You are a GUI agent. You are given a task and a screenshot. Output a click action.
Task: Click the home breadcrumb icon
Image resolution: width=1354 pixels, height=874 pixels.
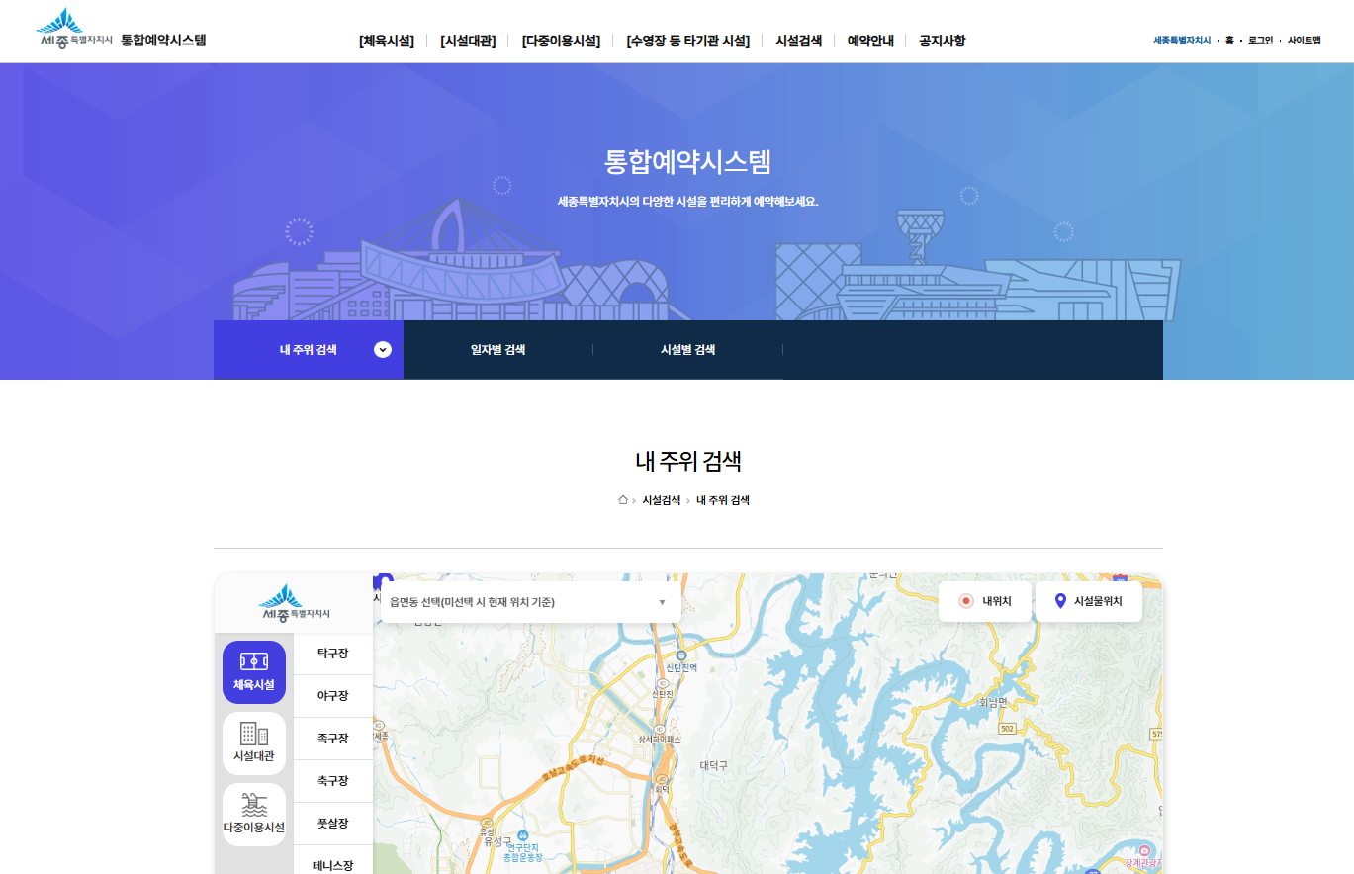(621, 500)
